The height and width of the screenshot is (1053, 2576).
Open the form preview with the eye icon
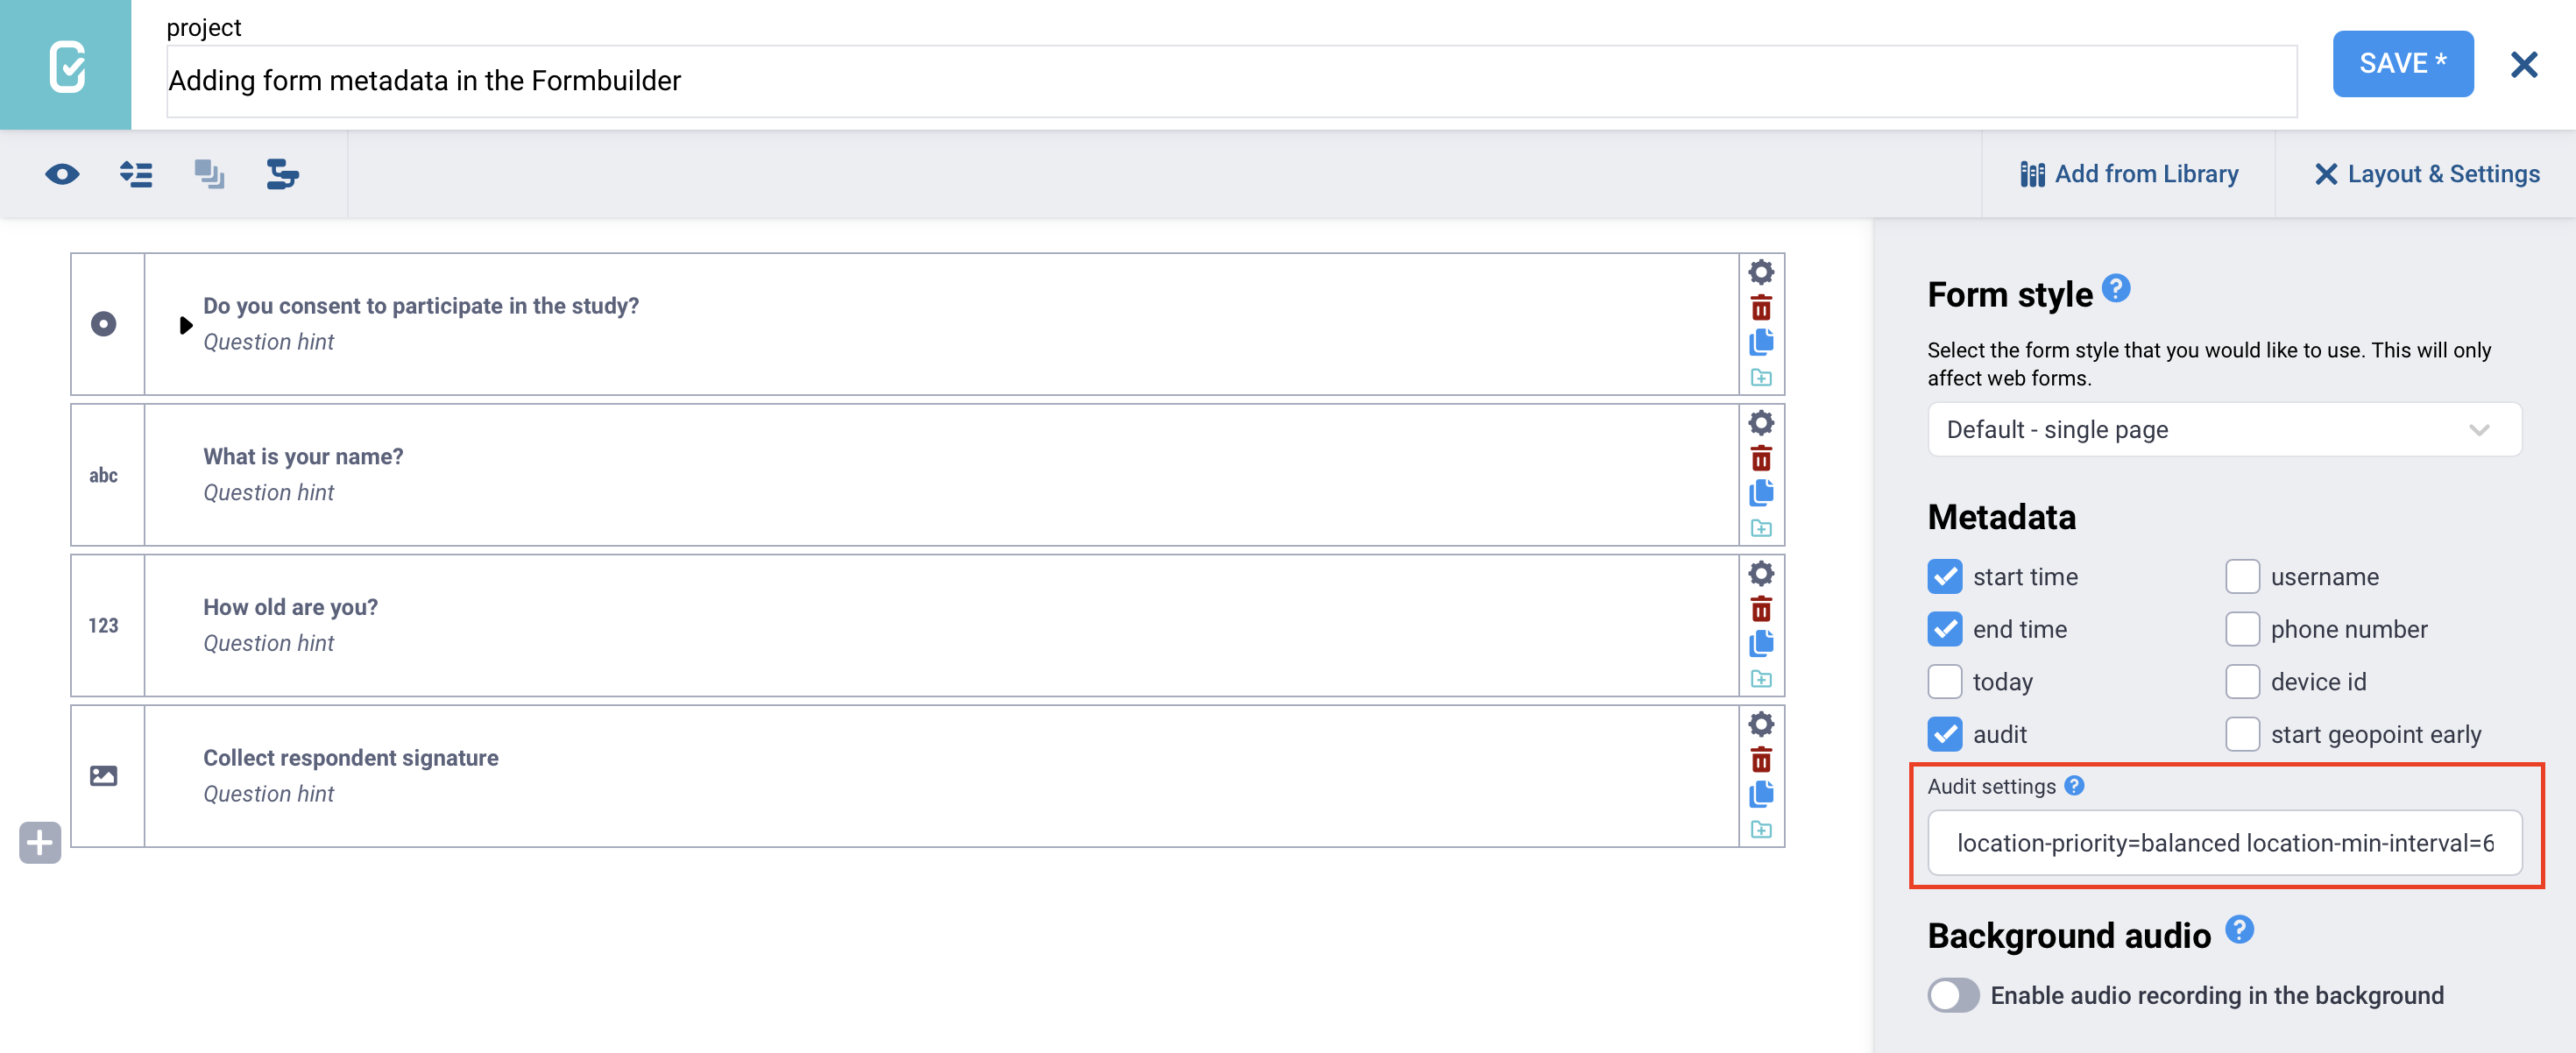point(62,173)
